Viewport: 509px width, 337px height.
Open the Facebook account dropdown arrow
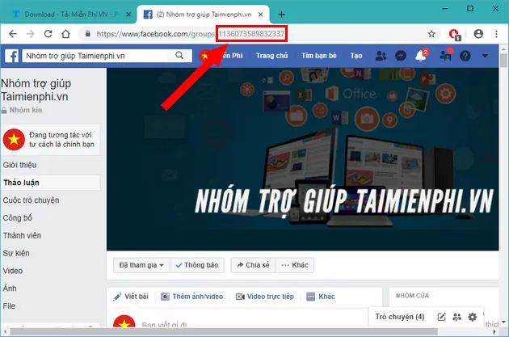[485, 56]
